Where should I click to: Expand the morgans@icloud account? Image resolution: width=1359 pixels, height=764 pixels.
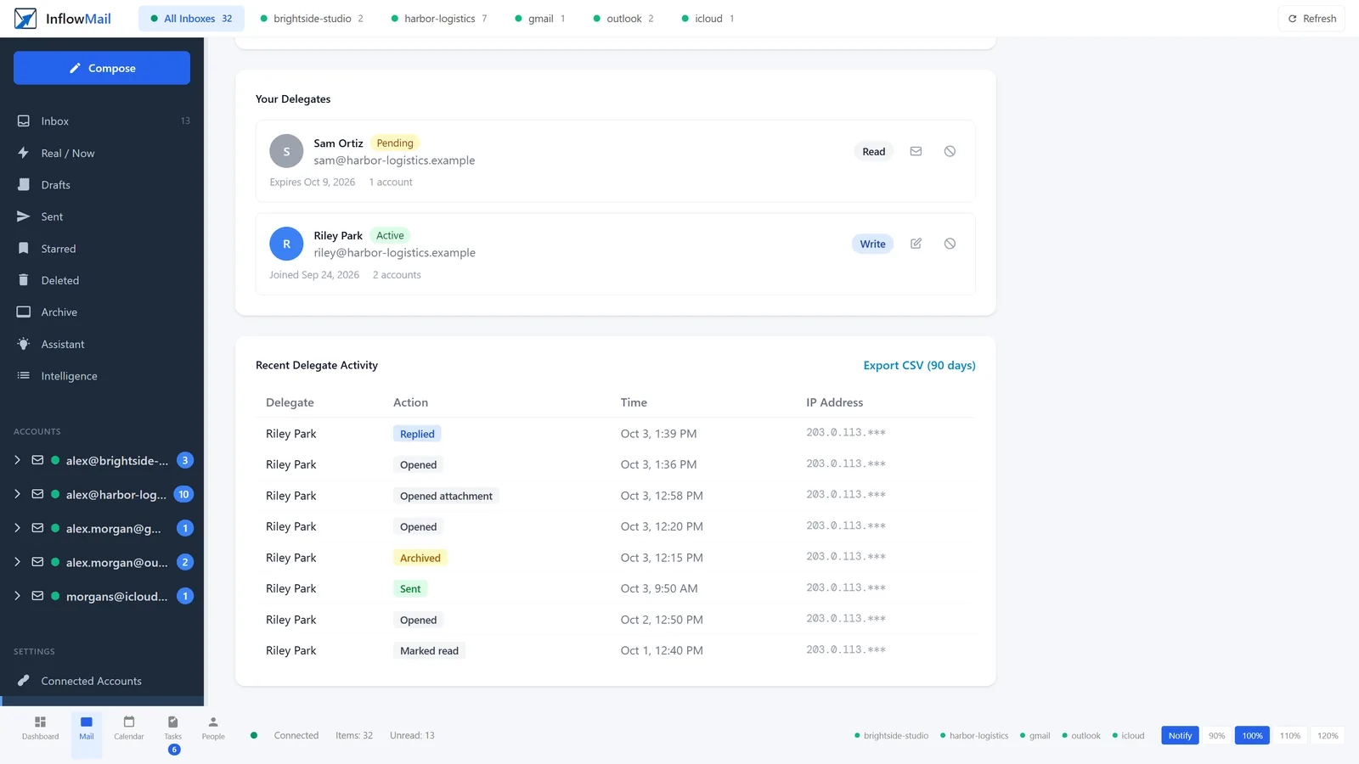pyautogui.click(x=17, y=596)
